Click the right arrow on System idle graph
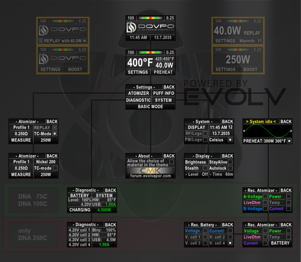 pyautogui.click(x=291, y=131)
